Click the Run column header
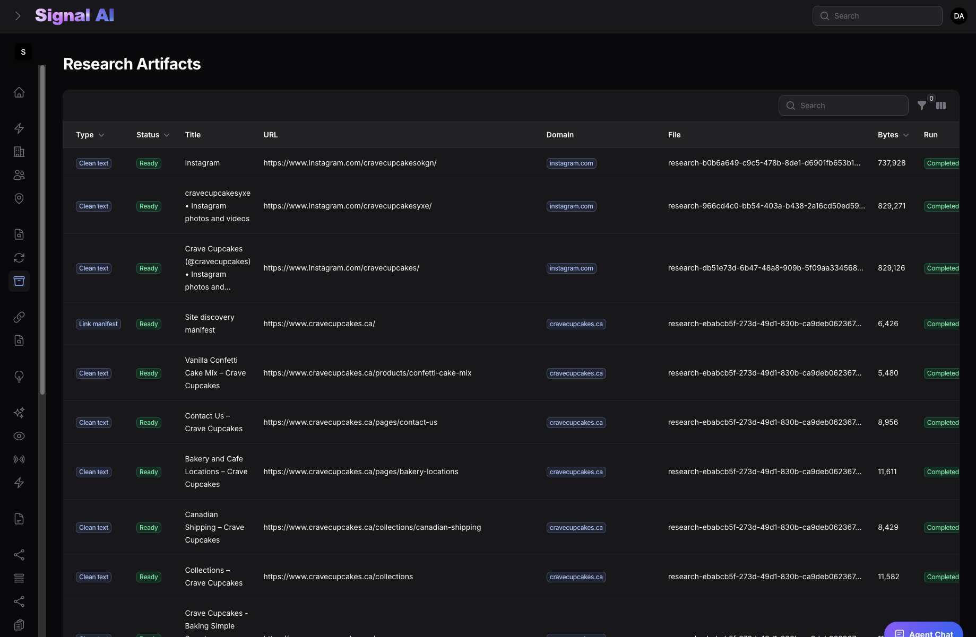This screenshot has width=976, height=637. click(930, 135)
